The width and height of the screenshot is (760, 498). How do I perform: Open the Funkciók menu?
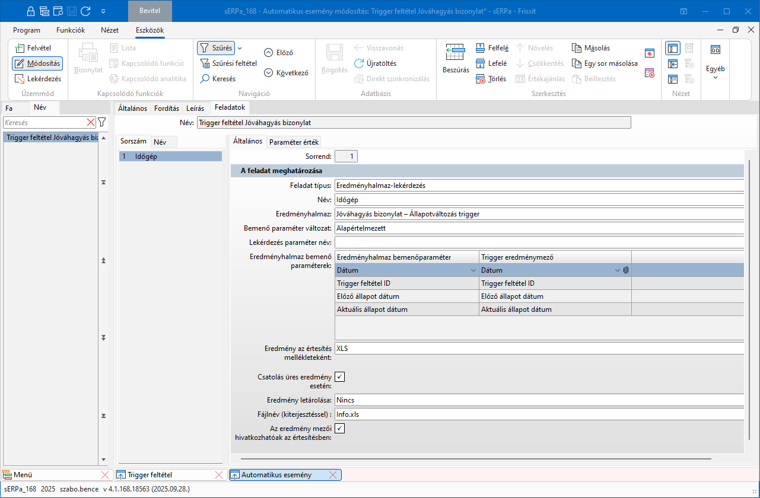pyautogui.click(x=71, y=30)
